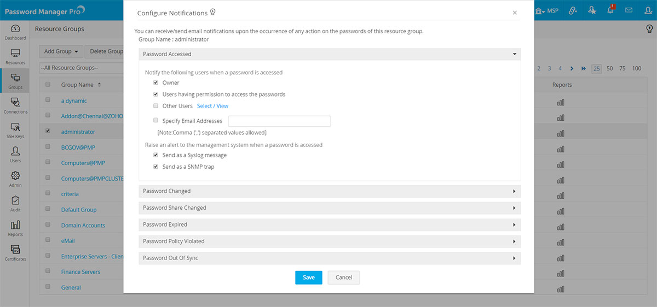Viewport: 657px width, 307px height.
Task: Open the SSH Keys section
Action: tap(15, 130)
